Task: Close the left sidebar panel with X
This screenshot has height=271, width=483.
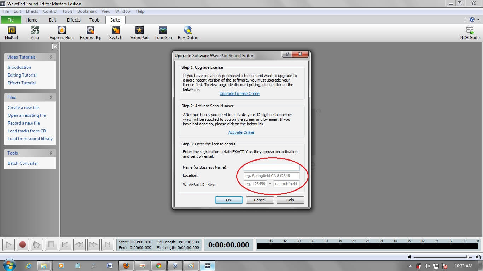Action: coord(55,47)
